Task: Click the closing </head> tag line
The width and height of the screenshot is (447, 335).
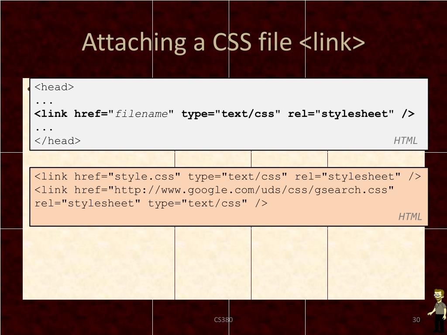Action: pyautogui.click(x=57, y=141)
